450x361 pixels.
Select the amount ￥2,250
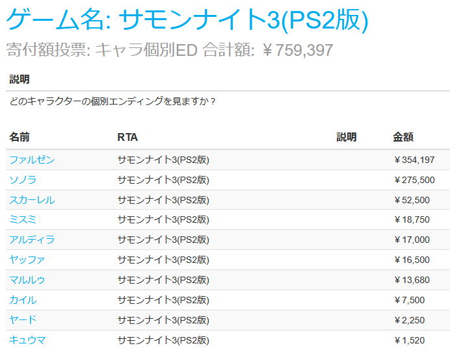tap(409, 320)
